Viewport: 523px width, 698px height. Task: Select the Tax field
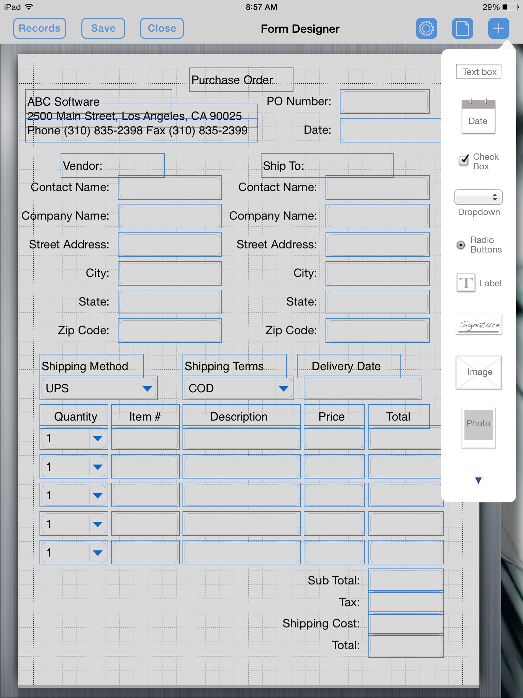coord(406,602)
